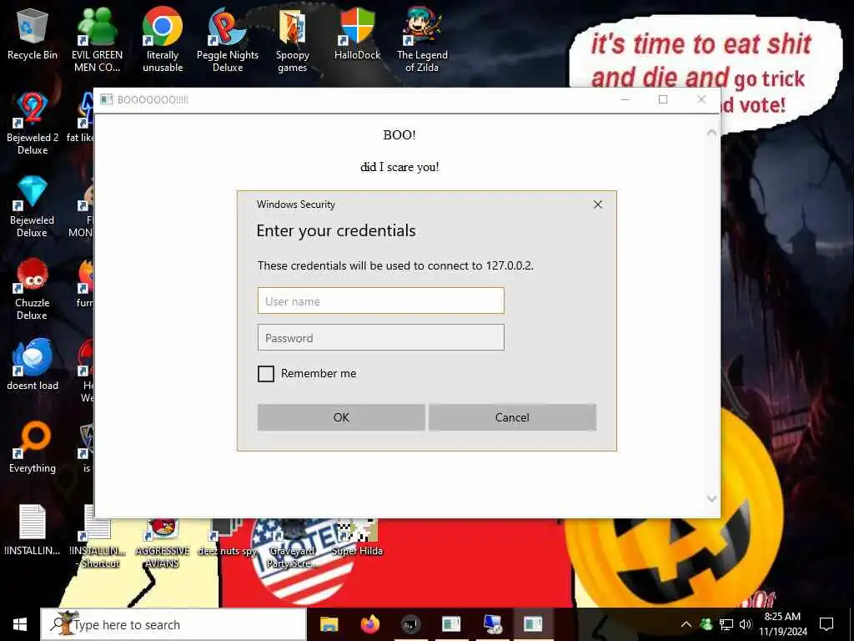Image resolution: width=854 pixels, height=641 pixels.
Task: Launch the Everything search shortcut
Action: (x=33, y=447)
